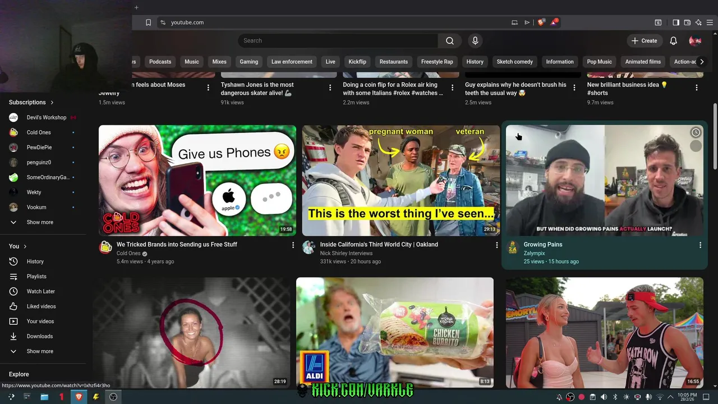Viewport: 718px width, 404px height.
Task: Play the Give us Phones thumbnail video
Action: click(x=197, y=180)
